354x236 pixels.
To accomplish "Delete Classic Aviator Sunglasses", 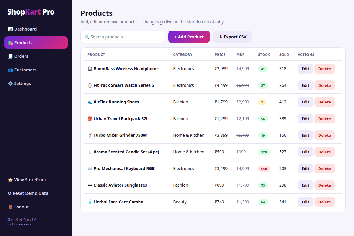I will 324,185.
